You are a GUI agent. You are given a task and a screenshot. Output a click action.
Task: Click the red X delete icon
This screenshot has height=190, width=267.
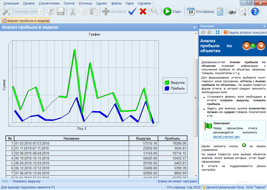click(143, 11)
